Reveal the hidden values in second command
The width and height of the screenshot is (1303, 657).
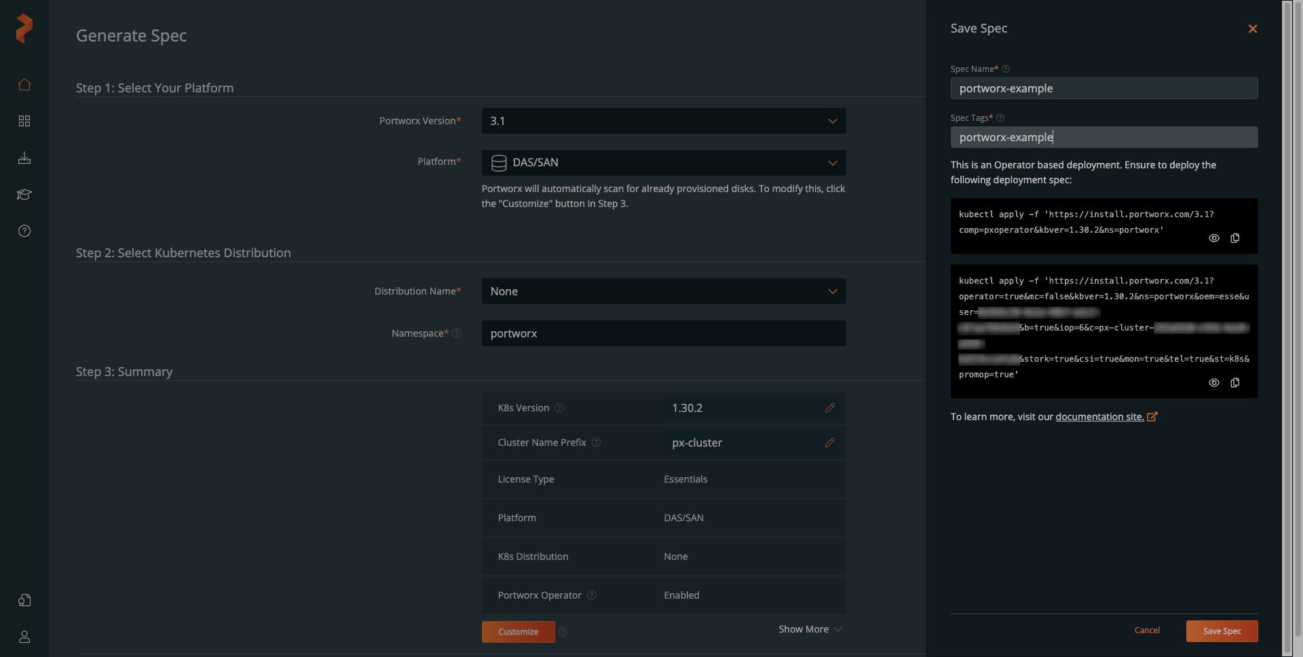click(1213, 383)
